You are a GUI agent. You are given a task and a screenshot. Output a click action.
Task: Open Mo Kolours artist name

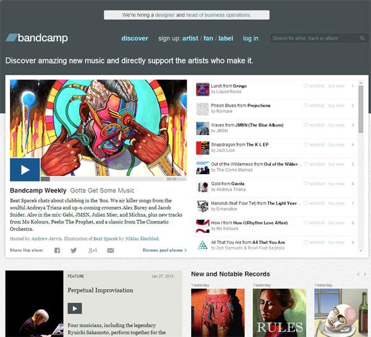click(227, 228)
